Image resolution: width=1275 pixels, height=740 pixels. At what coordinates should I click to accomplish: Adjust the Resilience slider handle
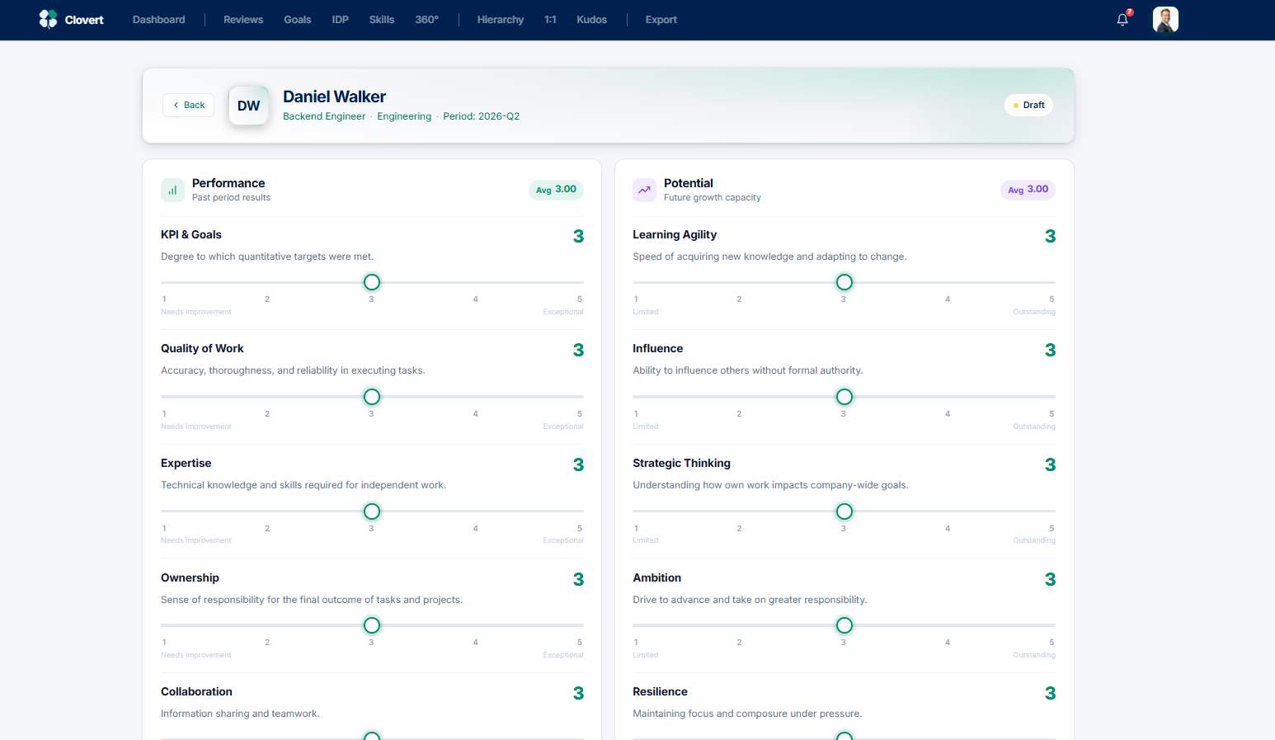pos(845,737)
